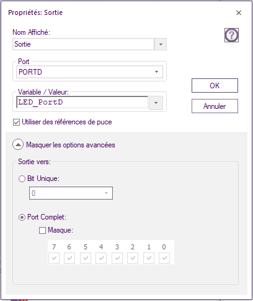The width and height of the screenshot is (253, 301).
Task: Enable the Masque checkbox
Action: (42, 230)
